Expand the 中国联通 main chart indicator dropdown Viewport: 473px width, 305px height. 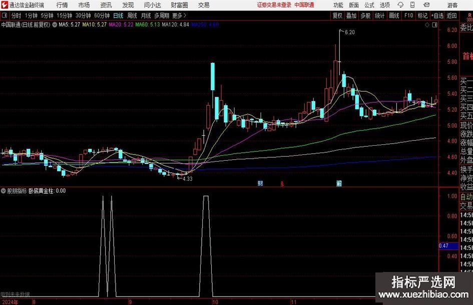click(x=55, y=25)
